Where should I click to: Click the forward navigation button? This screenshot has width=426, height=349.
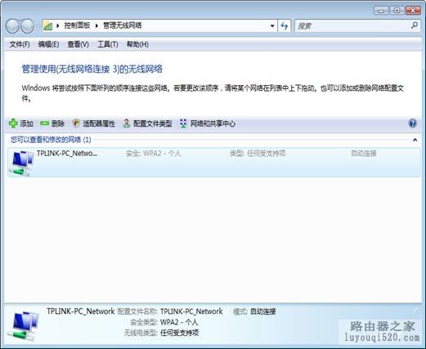(28, 26)
